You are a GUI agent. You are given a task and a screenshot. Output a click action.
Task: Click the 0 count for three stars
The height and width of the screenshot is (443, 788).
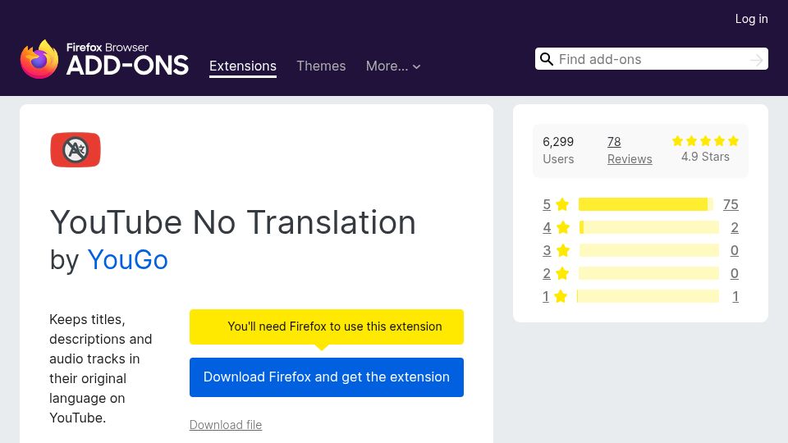[x=735, y=250]
